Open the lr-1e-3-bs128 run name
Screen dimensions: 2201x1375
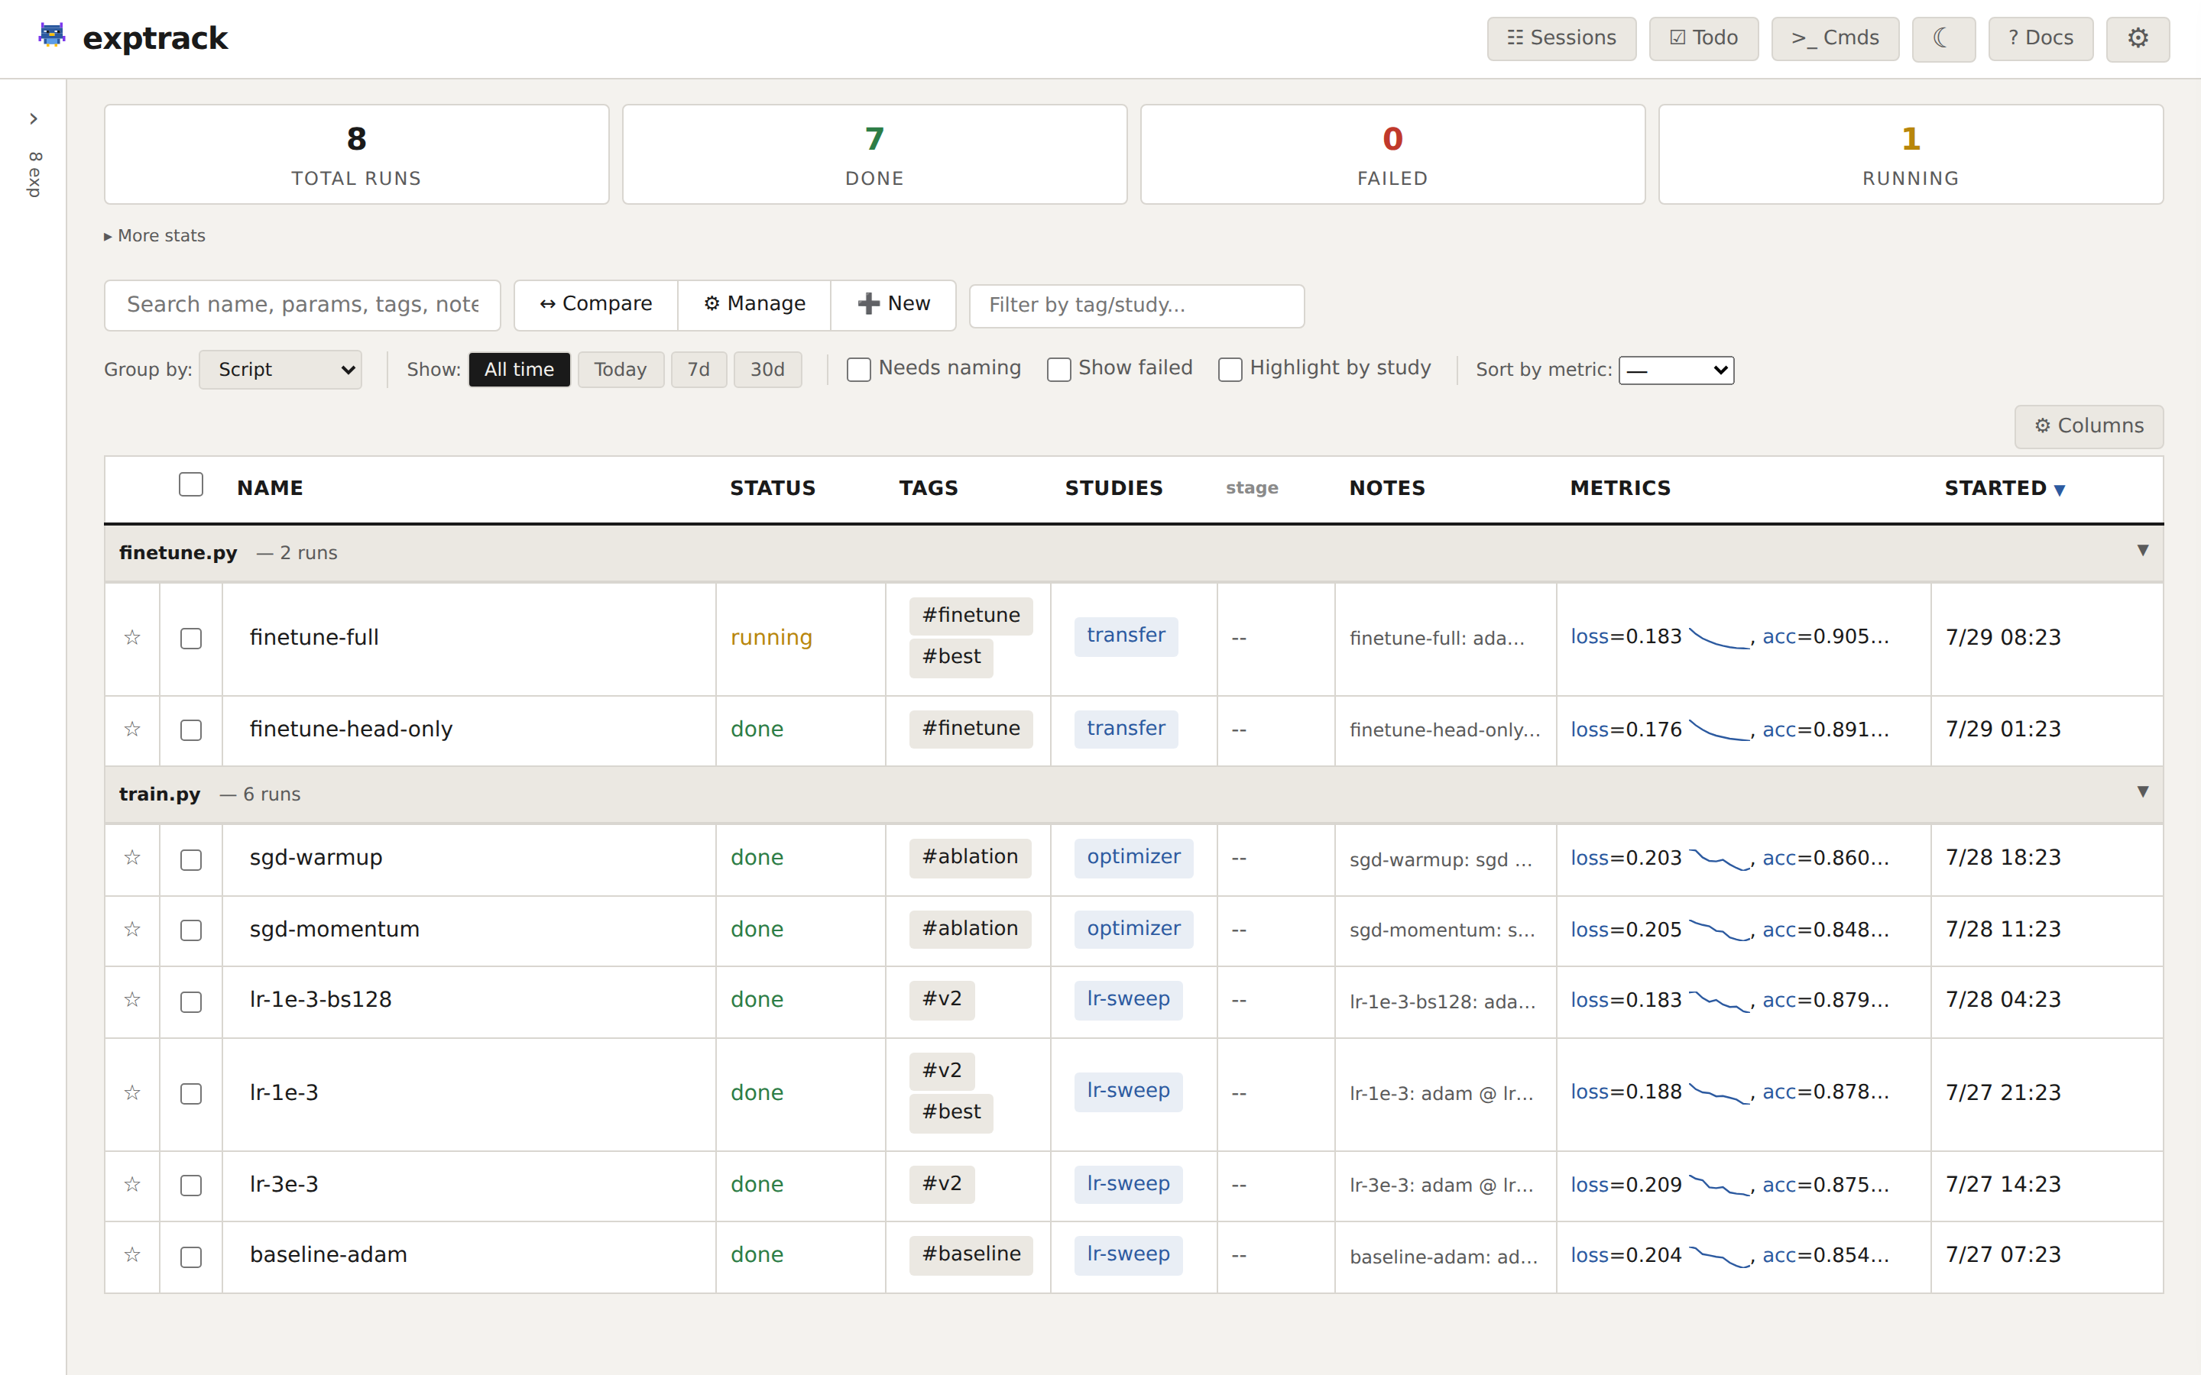pyautogui.click(x=320, y=999)
